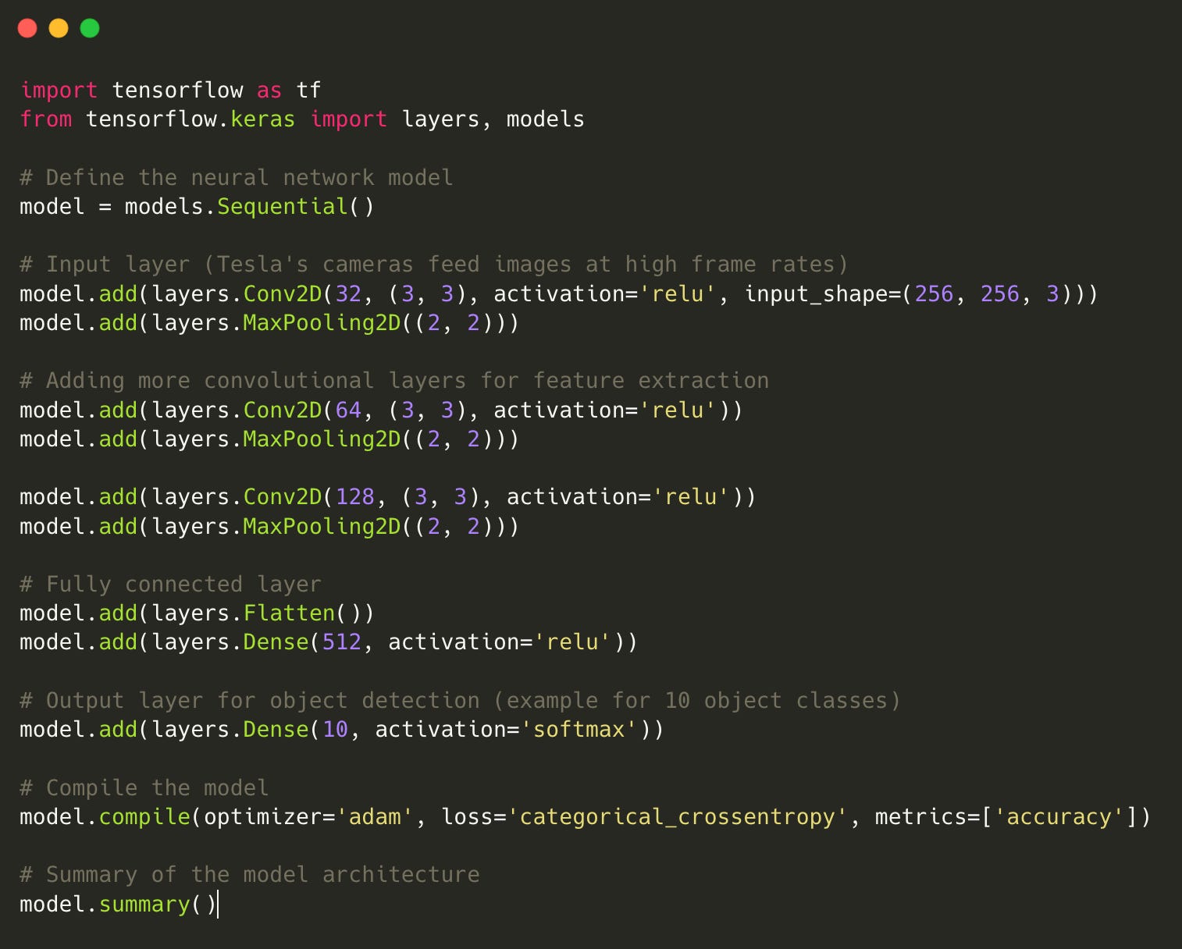Click the red close window dot

click(x=27, y=28)
